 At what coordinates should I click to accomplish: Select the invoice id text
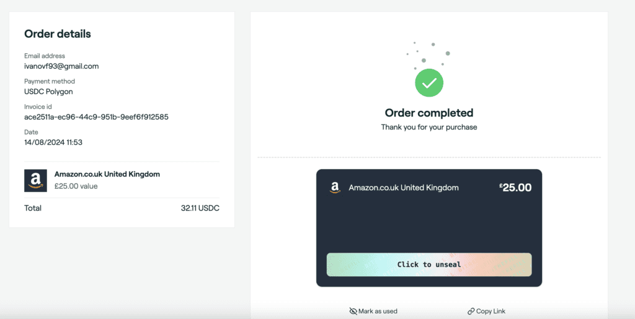click(96, 117)
